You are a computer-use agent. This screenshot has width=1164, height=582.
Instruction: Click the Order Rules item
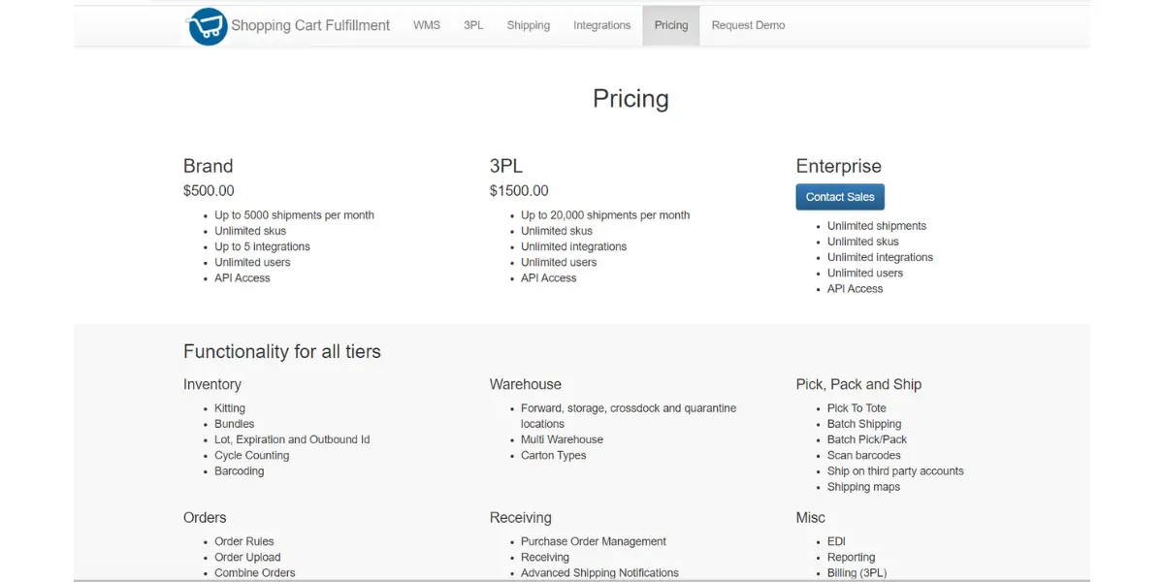tap(244, 541)
